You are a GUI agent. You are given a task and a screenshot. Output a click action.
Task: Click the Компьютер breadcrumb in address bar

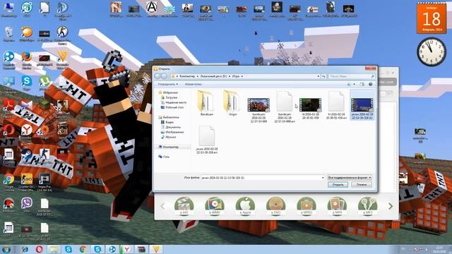(187, 76)
